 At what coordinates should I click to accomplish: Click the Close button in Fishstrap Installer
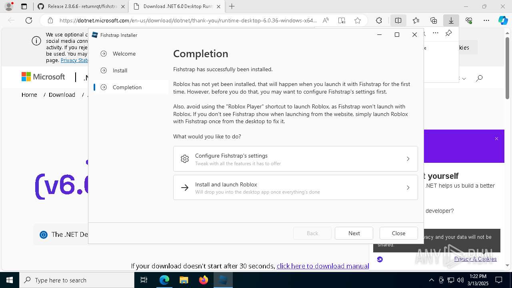click(x=398, y=233)
